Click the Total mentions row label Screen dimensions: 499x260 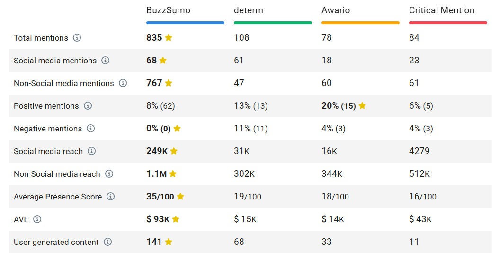(41, 38)
